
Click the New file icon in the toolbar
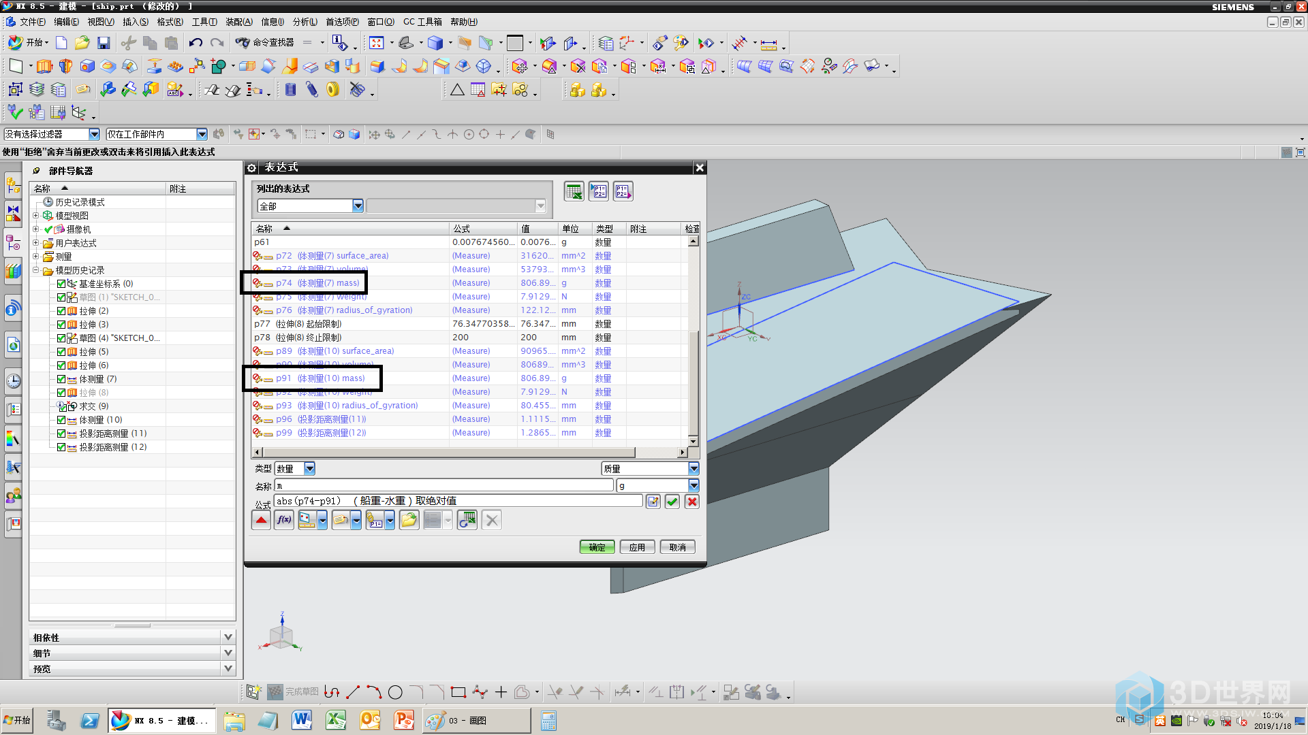tap(61, 43)
